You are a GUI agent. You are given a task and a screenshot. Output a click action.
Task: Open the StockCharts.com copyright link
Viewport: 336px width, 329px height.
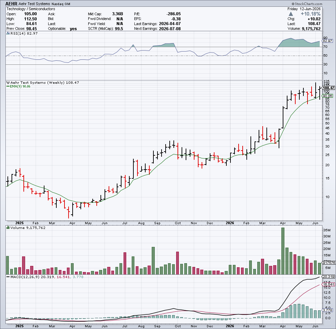[x=307, y=4]
